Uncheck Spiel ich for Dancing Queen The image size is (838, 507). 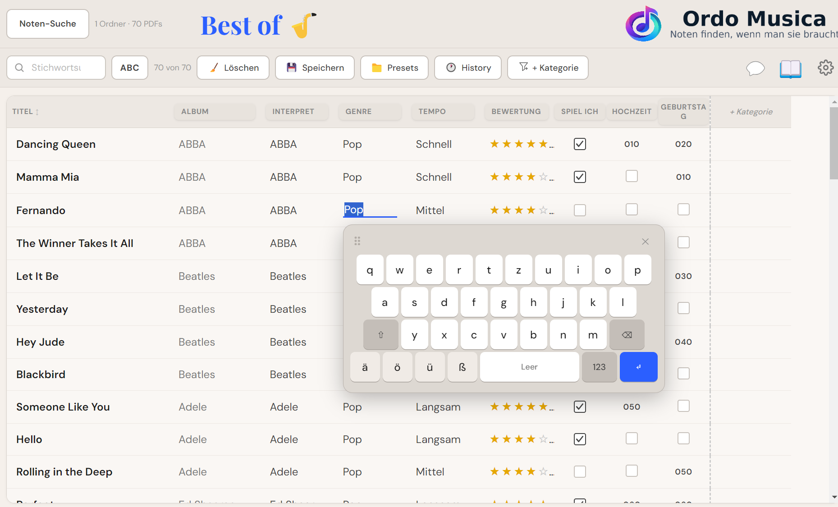click(580, 144)
